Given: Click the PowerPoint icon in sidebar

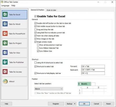Looking at the screenshot, I should (5, 33).
